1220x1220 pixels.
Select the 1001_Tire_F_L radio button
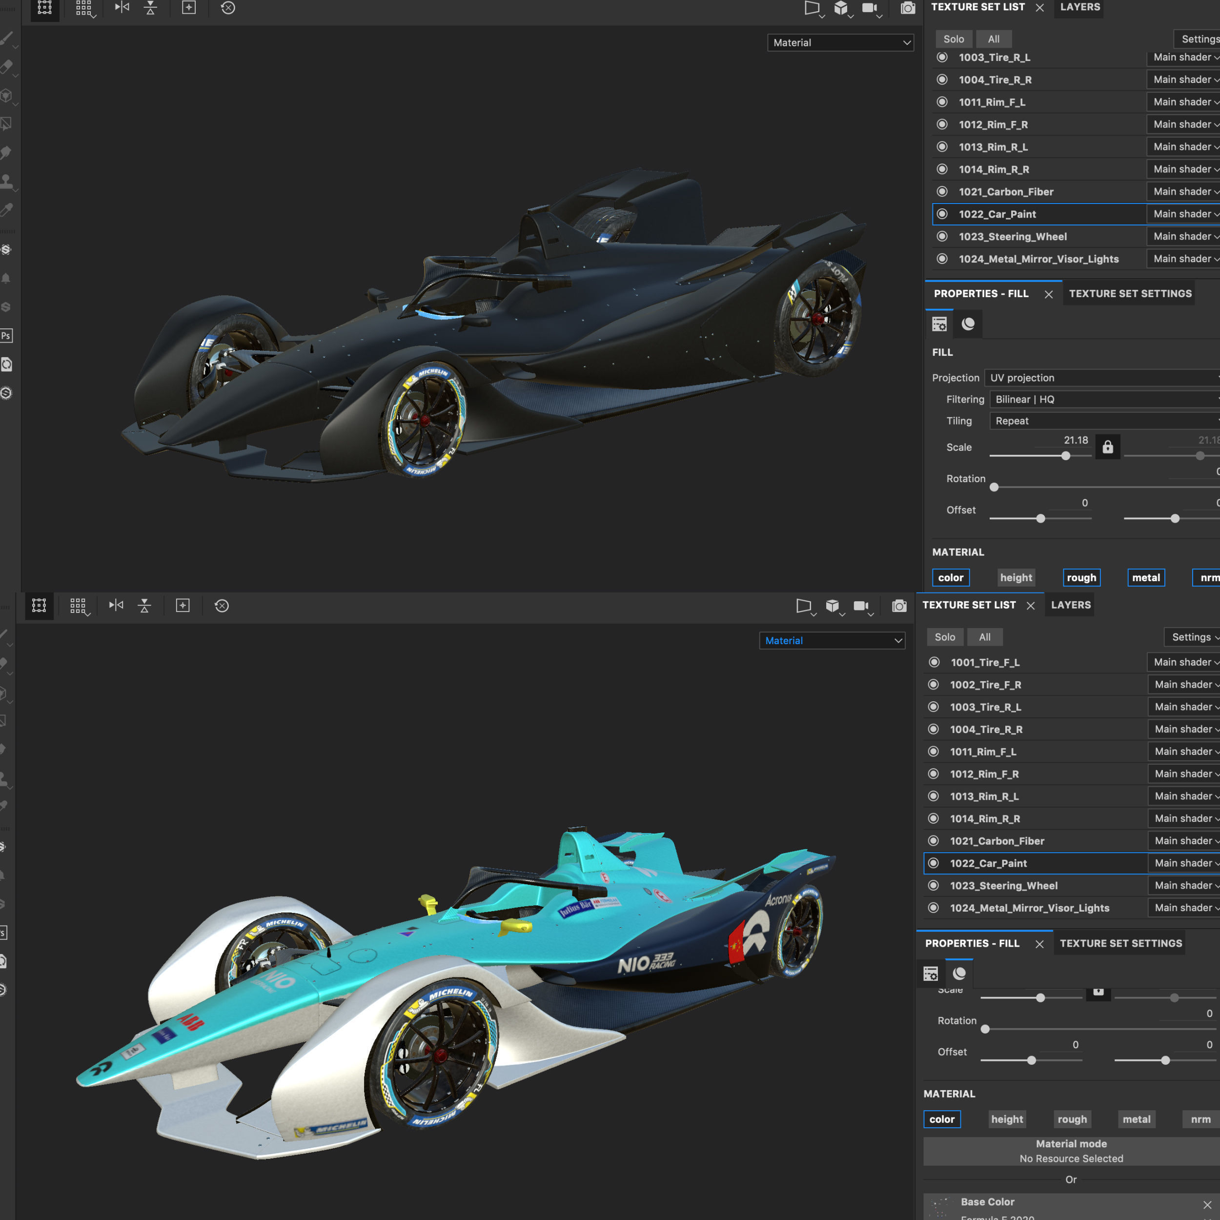pos(934,662)
